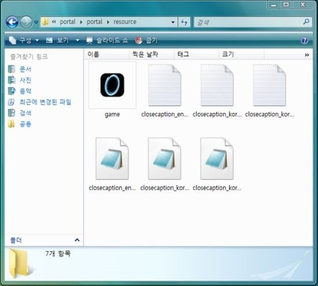The width and height of the screenshot is (318, 286).
Task: Minimize the Explorer window
Action: point(273,5)
